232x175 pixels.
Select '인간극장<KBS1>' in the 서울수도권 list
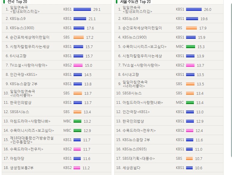(x=136, y=112)
